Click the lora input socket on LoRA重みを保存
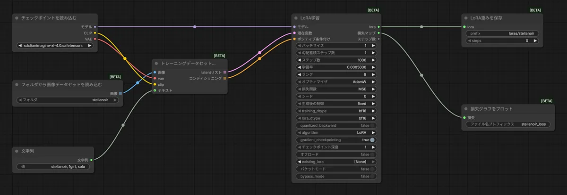Viewport: 567px width, 195px height. [x=464, y=27]
